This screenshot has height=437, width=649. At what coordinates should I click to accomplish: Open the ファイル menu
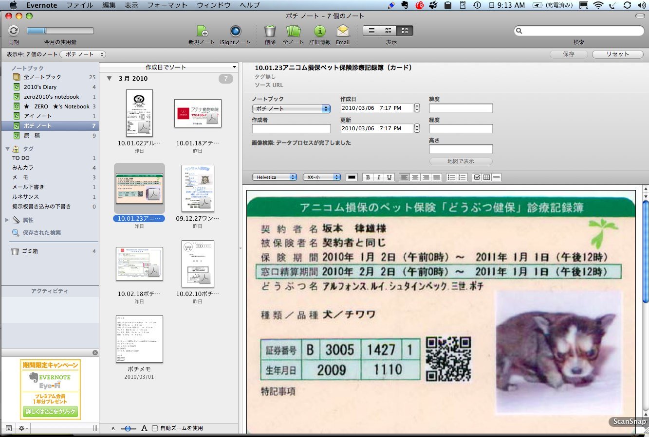pyautogui.click(x=80, y=5)
